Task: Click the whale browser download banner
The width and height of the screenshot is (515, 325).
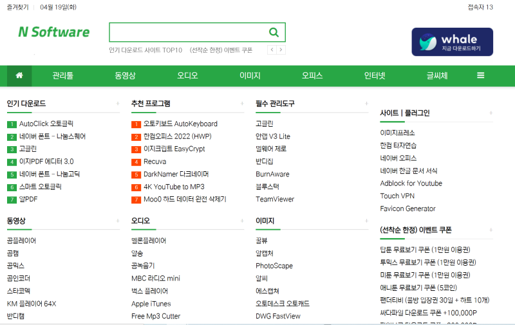Action: (x=452, y=42)
